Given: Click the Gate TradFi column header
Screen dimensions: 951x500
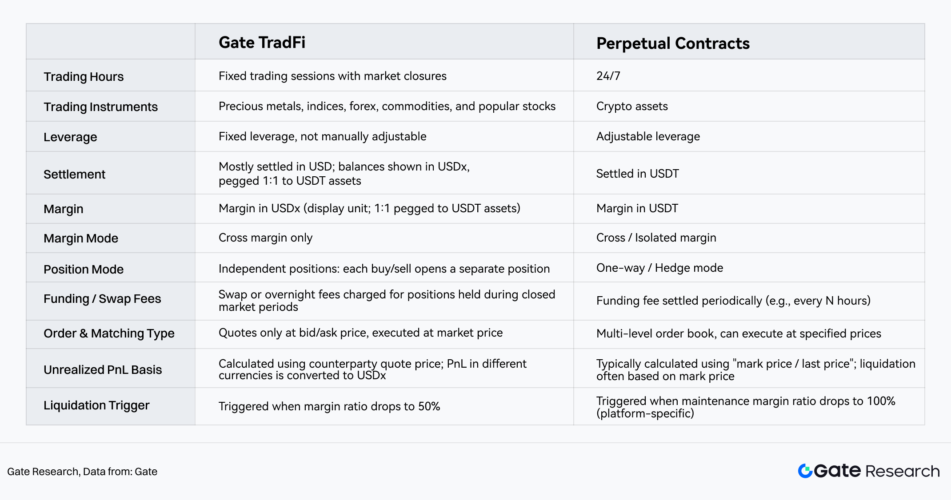Looking at the screenshot, I should pyautogui.click(x=262, y=43).
